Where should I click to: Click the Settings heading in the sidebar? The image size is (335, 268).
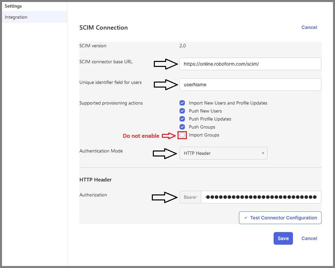pyautogui.click(x=13, y=6)
